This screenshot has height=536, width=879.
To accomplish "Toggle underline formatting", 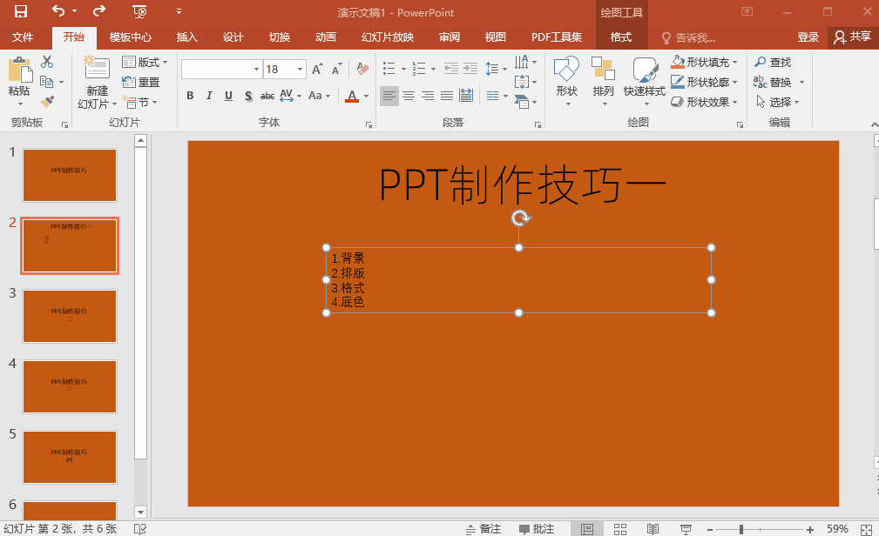I will [x=227, y=96].
